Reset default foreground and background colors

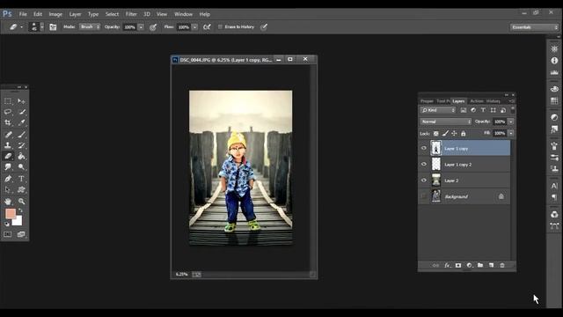click(7, 224)
